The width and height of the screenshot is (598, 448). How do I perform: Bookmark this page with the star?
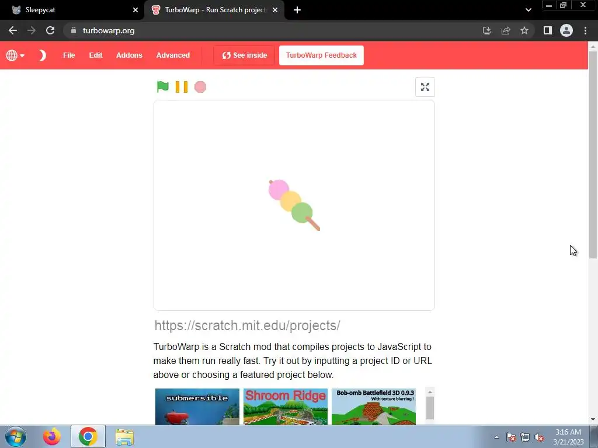[524, 30]
